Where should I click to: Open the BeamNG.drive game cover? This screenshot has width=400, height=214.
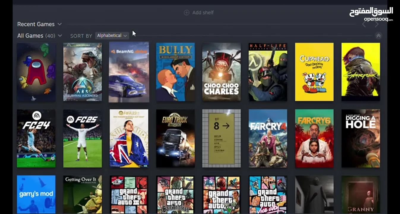click(x=129, y=72)
